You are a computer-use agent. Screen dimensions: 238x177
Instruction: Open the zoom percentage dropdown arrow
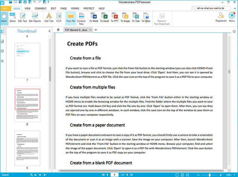[x=235, y=175]
